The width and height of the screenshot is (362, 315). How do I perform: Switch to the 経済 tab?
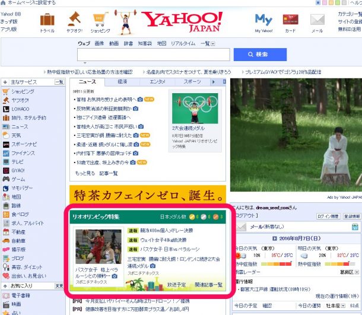click(122, 82)
